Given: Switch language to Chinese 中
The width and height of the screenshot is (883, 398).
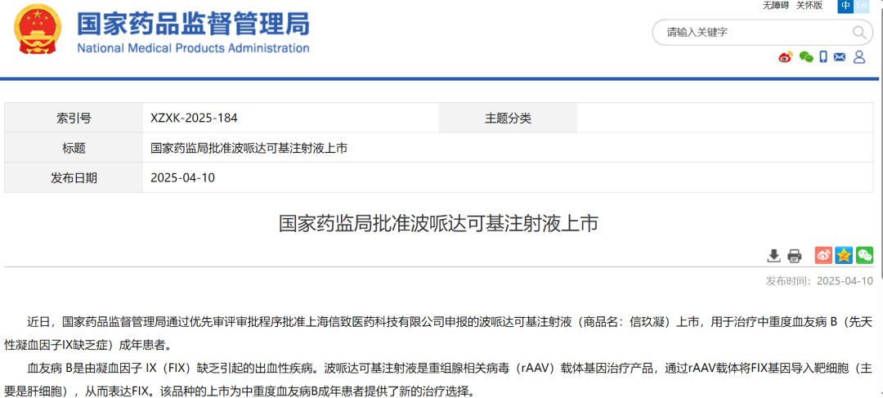Looking at the screenshot, I should click(845, 6).
